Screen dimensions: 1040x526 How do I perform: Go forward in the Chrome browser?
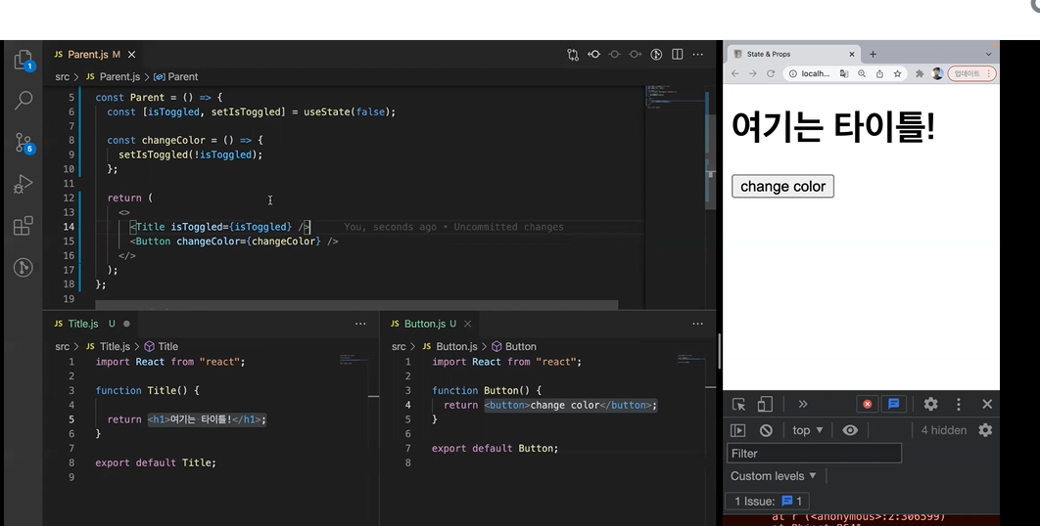coord(753,73)
